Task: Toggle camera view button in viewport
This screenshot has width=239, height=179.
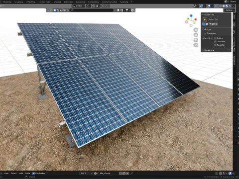Action: [x=196, y=40]
